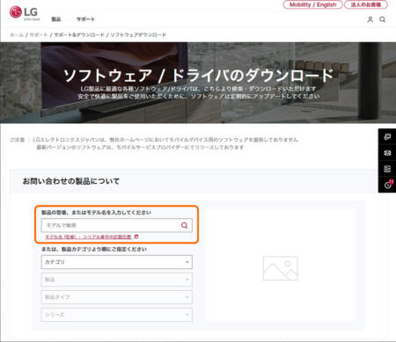This screenshot has height=342, width=396.
Task: Open the form/survey icon in side panel
Action: (x=387, y=169)
